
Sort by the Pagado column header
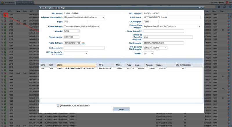[149, 65]
